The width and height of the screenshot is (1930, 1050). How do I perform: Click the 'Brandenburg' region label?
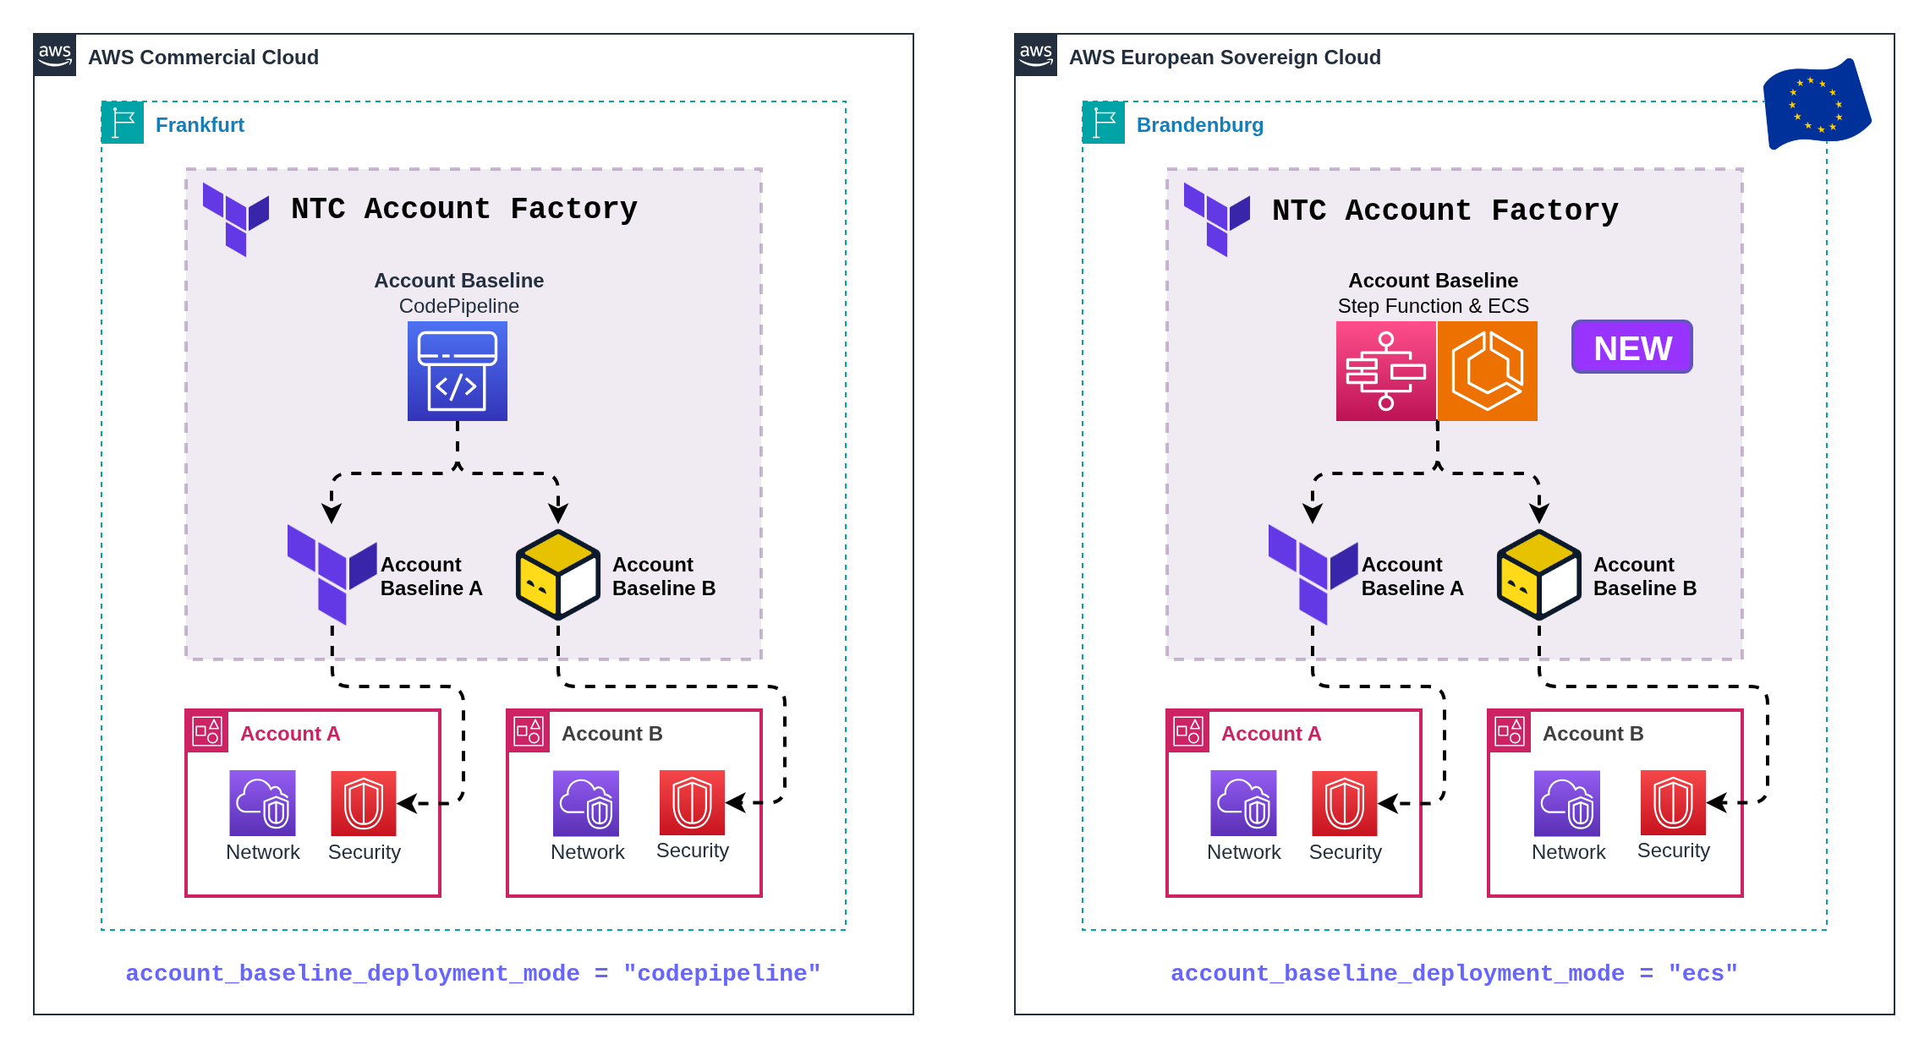[x=1200, y=125]
